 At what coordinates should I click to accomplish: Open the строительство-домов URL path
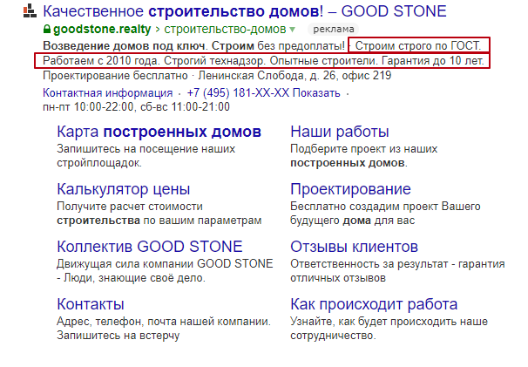225,30
